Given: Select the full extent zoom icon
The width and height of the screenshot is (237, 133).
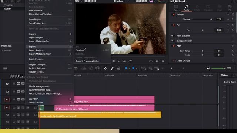Looking at the screenshot, I should tap(143, 68).
